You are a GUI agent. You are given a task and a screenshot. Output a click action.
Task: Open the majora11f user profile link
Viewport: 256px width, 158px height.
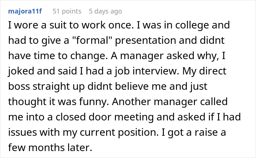tap(25, 11)
